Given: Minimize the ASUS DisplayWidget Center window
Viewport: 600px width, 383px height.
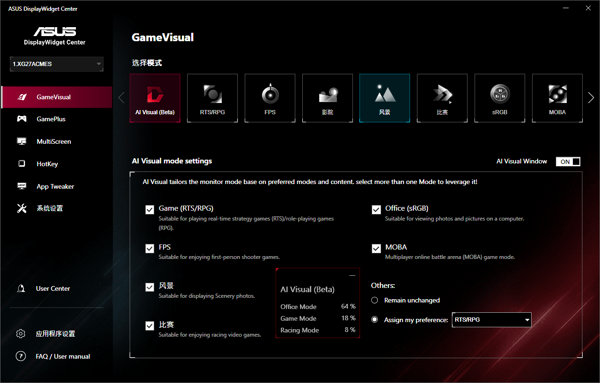Looking at the screenshot, I should 567,8.
